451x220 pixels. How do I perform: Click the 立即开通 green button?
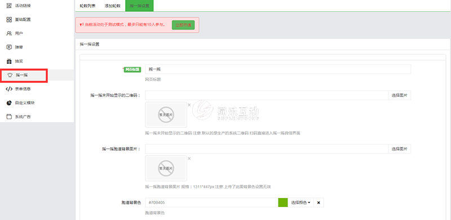point(183,25)
